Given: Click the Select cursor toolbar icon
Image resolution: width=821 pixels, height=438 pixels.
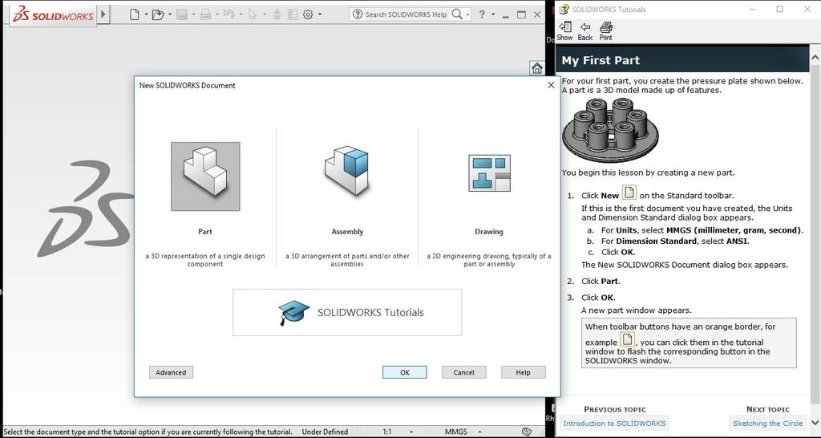Looking at the screenshot, I should [x=253, y=14].
